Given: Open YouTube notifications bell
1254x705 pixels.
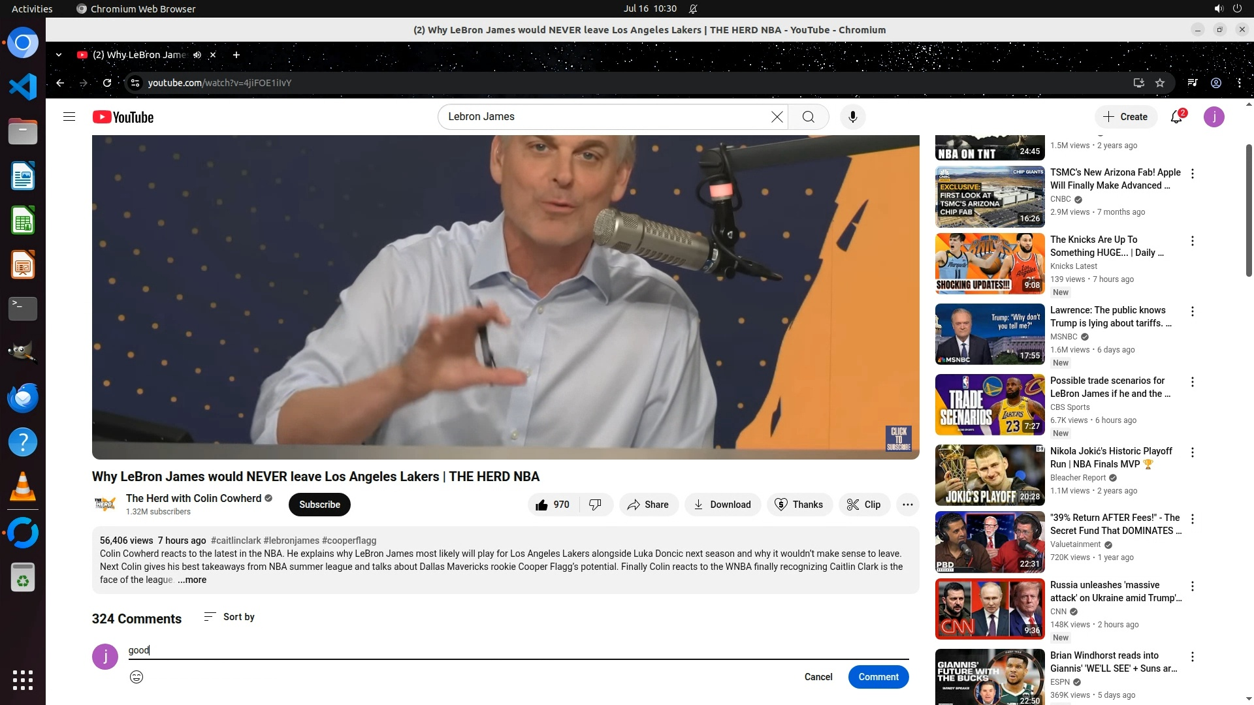Looking at the screenshot, I should point(1176,117).
